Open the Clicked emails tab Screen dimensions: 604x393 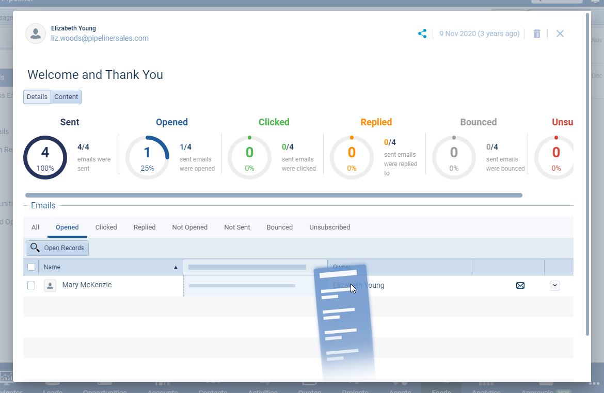pos(106,227)
